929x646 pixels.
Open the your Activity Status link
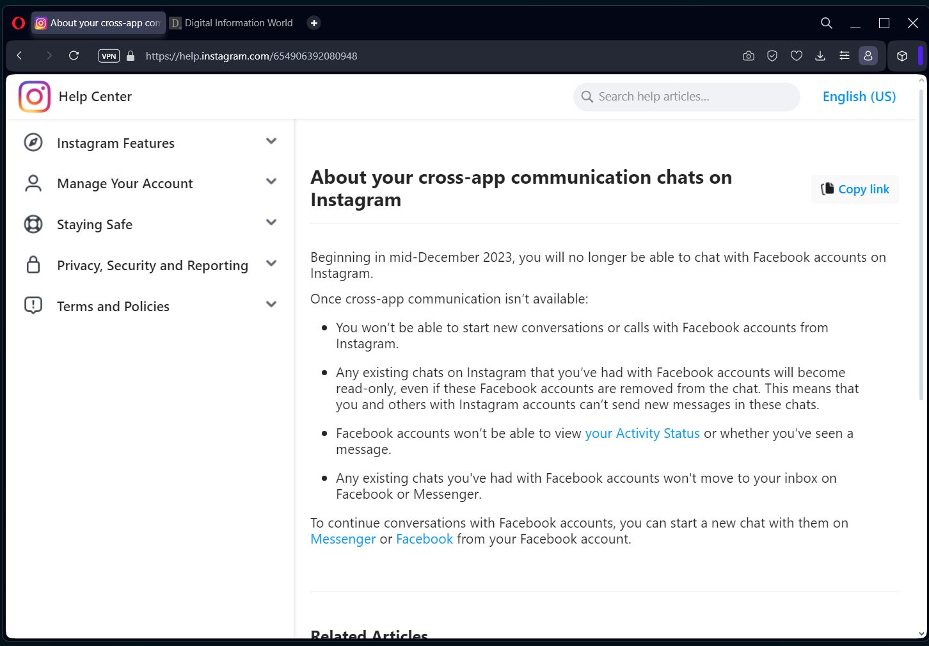point(642,433)
